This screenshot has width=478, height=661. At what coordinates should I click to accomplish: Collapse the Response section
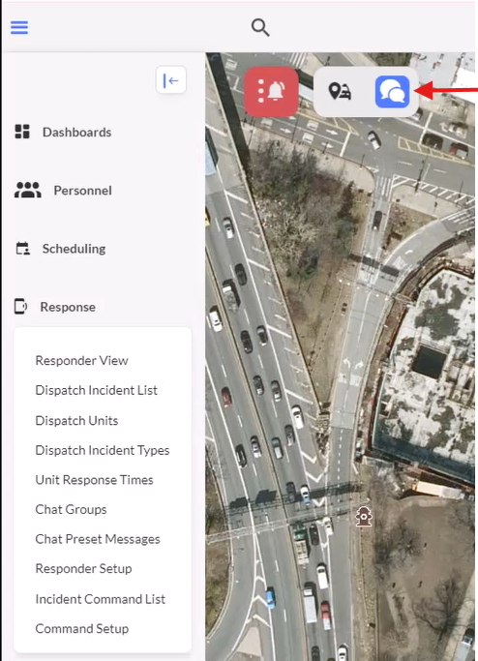[55, 307]
